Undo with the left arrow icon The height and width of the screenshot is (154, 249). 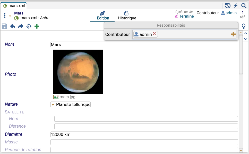tap(13, 26)
